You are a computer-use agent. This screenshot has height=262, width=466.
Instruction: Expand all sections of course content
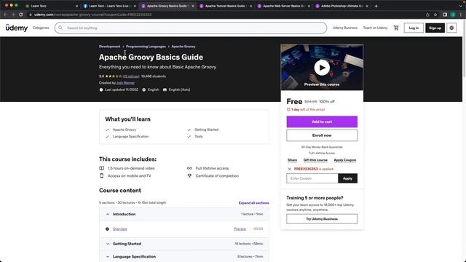253,203
